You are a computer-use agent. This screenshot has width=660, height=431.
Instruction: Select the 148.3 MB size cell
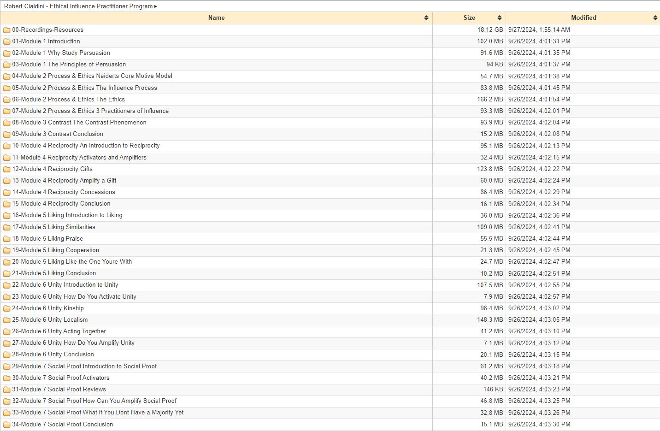[490, 320]
